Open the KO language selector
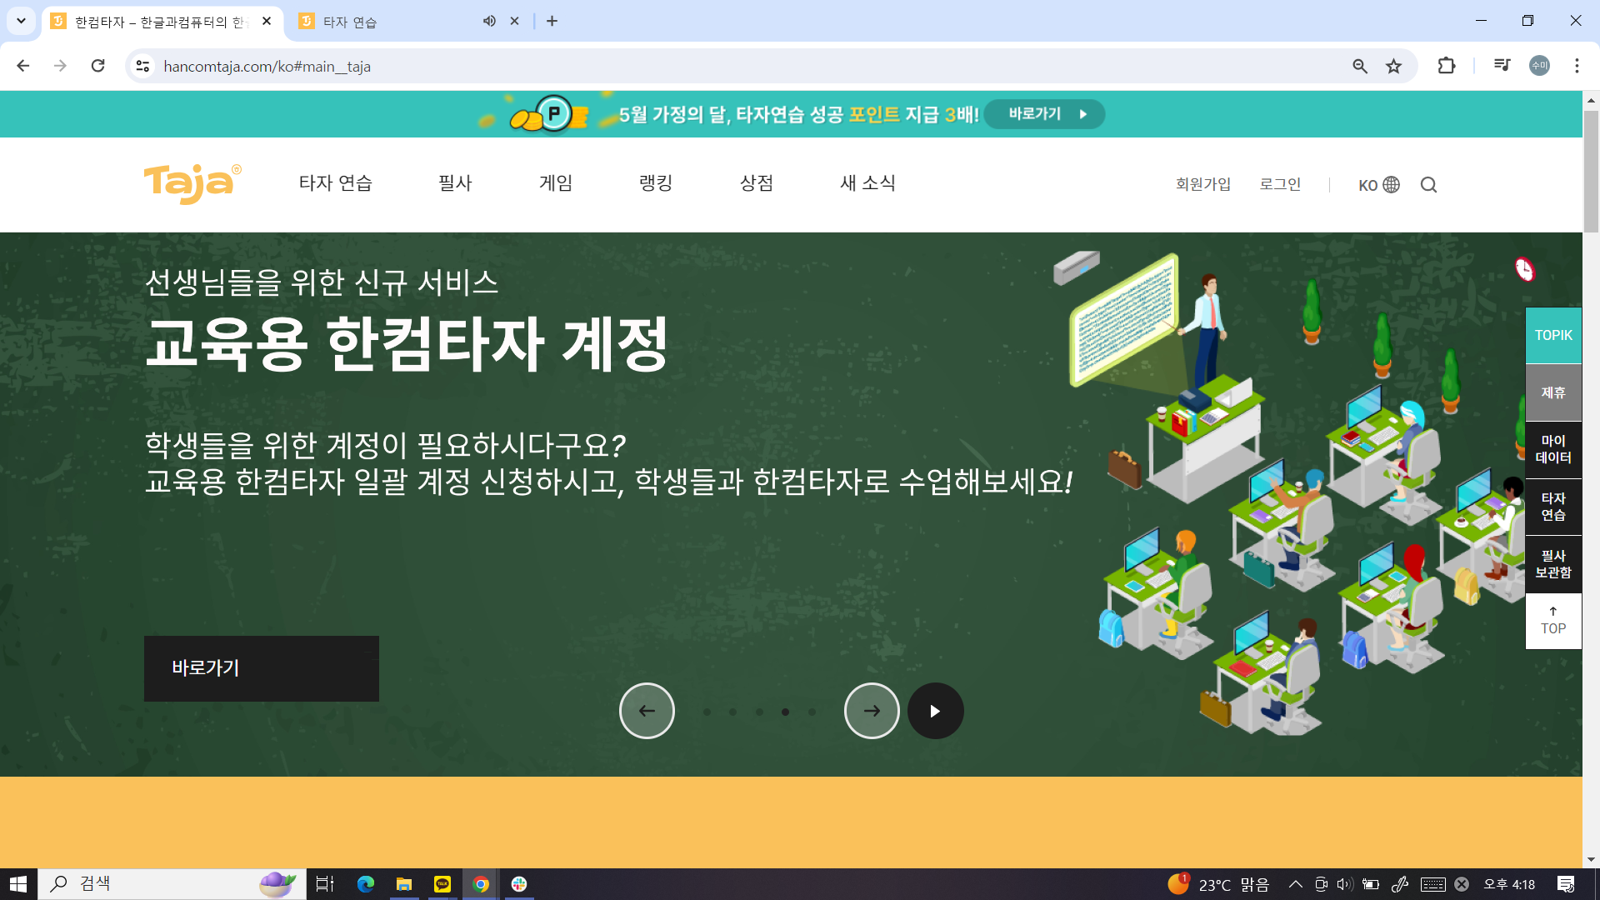This screenshot has height=900, width=1600. [x=1378, y=185]
